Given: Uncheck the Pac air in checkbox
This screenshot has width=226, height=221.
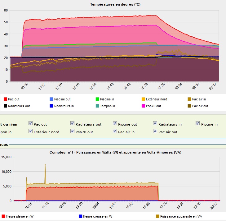Looking at the screenshot, I should [115, 131].
